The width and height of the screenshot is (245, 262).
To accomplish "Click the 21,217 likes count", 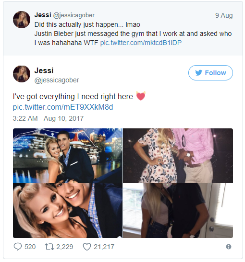I will (104, 247).
